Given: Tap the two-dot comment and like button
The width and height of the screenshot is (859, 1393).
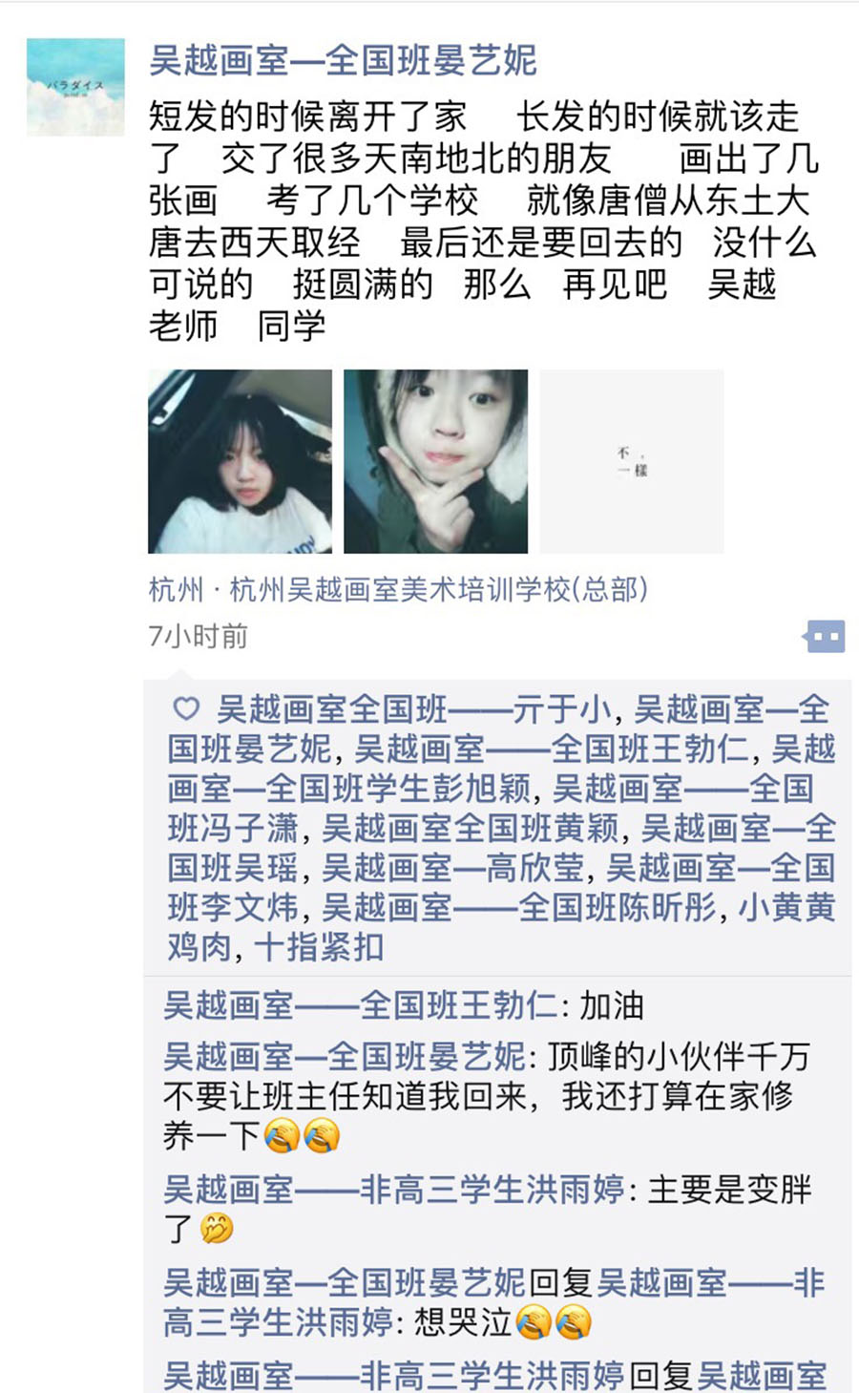Looking at the screenshot, I should 825,636.
